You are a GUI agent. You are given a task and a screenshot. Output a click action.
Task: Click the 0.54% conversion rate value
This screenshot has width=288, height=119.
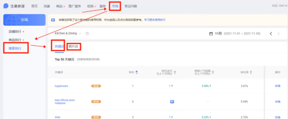tap(244, 102)
